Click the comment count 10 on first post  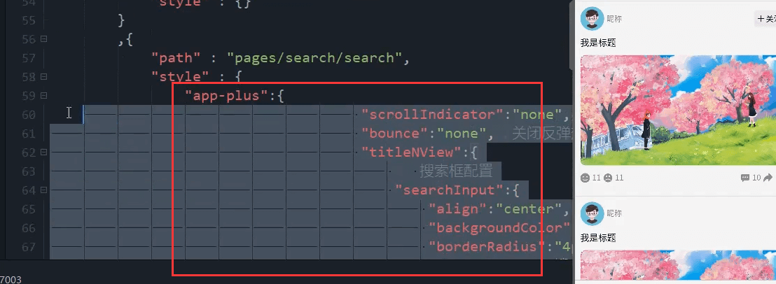pos(756,178)
